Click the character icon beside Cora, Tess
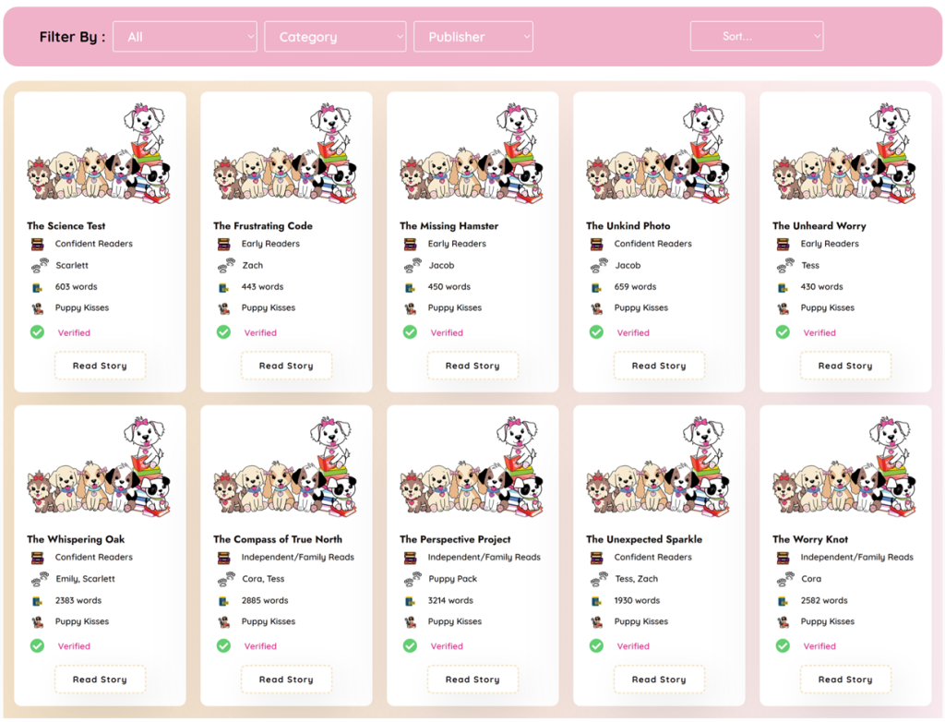Viewport: 945px width, 722px height. click(x=225, y=580)
